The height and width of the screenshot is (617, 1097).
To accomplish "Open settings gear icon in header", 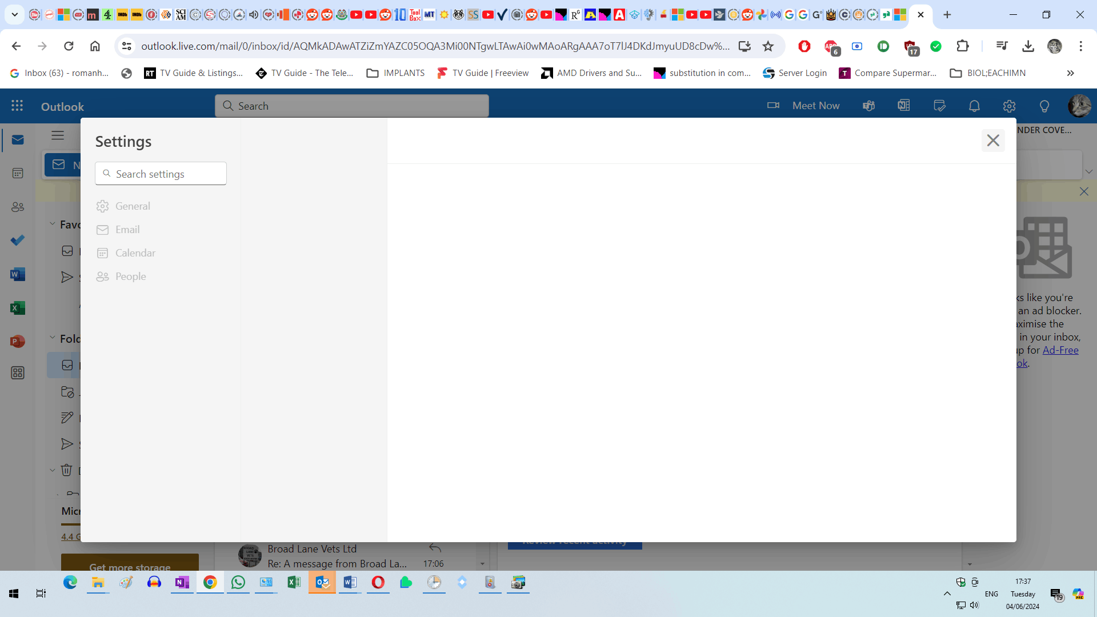I will click(1009, 106).
